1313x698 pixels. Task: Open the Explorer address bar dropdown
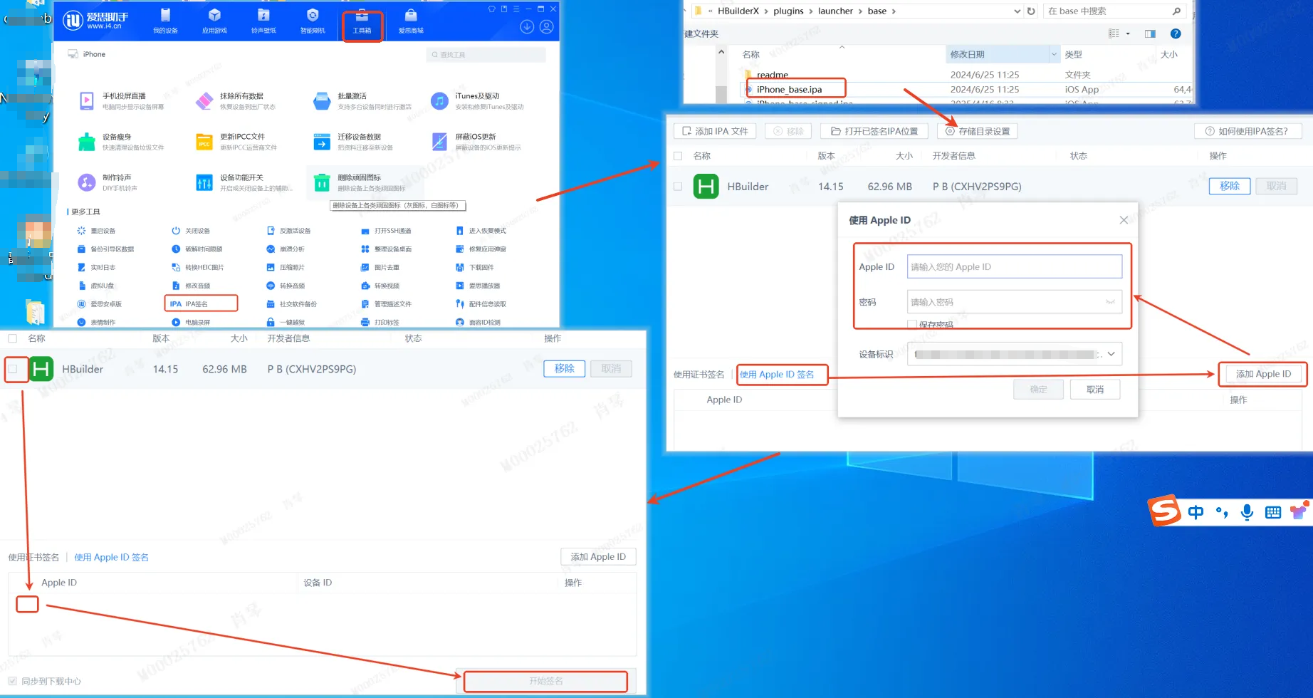tap(1018, 11)
